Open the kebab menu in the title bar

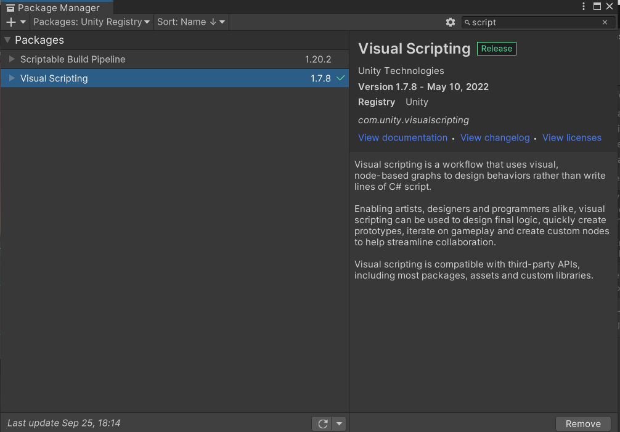584,6
